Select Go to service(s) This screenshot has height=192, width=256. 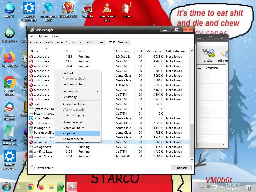77,139
